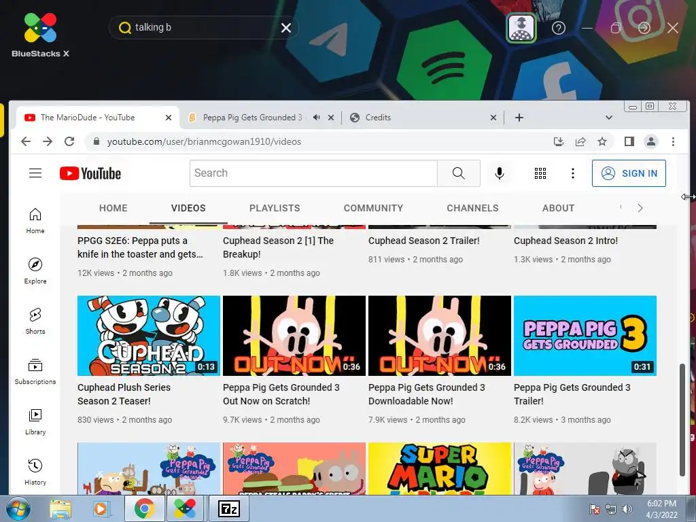Open the channel VIDEOS tab

tap(189, 208)
